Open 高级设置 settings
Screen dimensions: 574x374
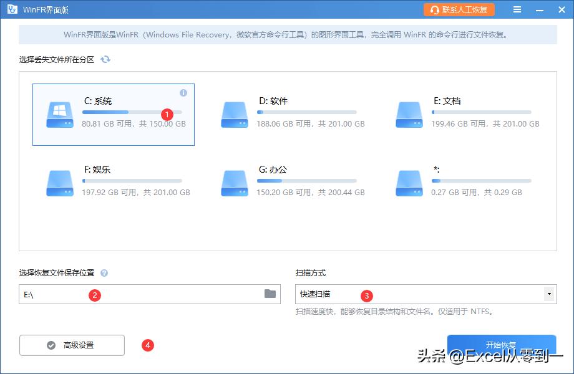tap(72, 345)
